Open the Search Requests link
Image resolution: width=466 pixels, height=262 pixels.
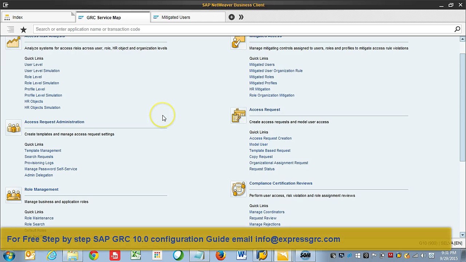click(39, 157)
